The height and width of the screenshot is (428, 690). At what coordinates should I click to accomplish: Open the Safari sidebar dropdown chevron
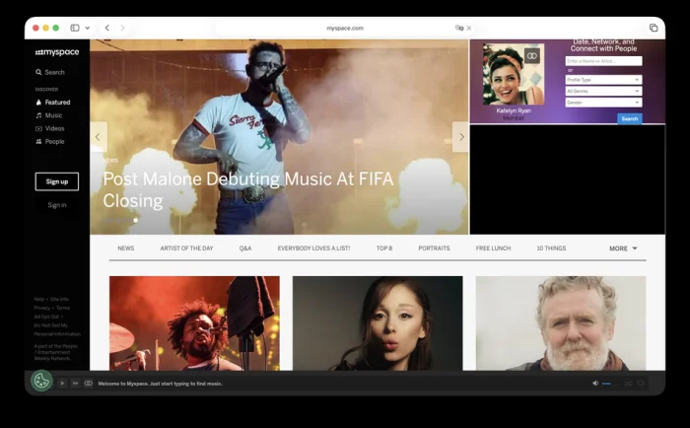[x=88, y=28]
